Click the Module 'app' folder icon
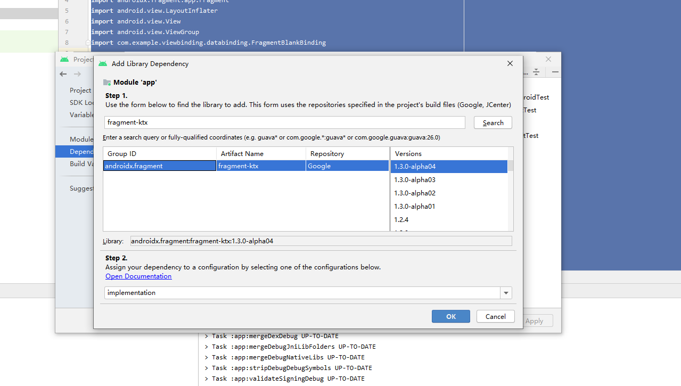This screenshot has width=681, height=386. (107, 83)
